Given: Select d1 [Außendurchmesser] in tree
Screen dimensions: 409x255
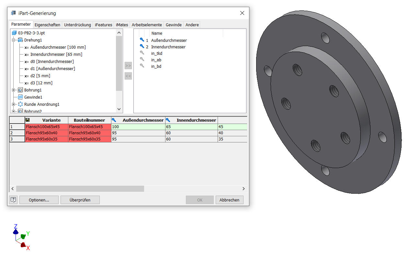Looking at the screenshot, I should 52,68.
